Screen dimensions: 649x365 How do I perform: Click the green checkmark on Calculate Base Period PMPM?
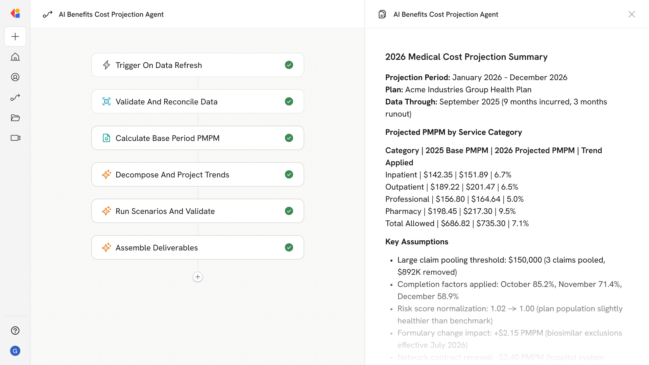point(289,138)
